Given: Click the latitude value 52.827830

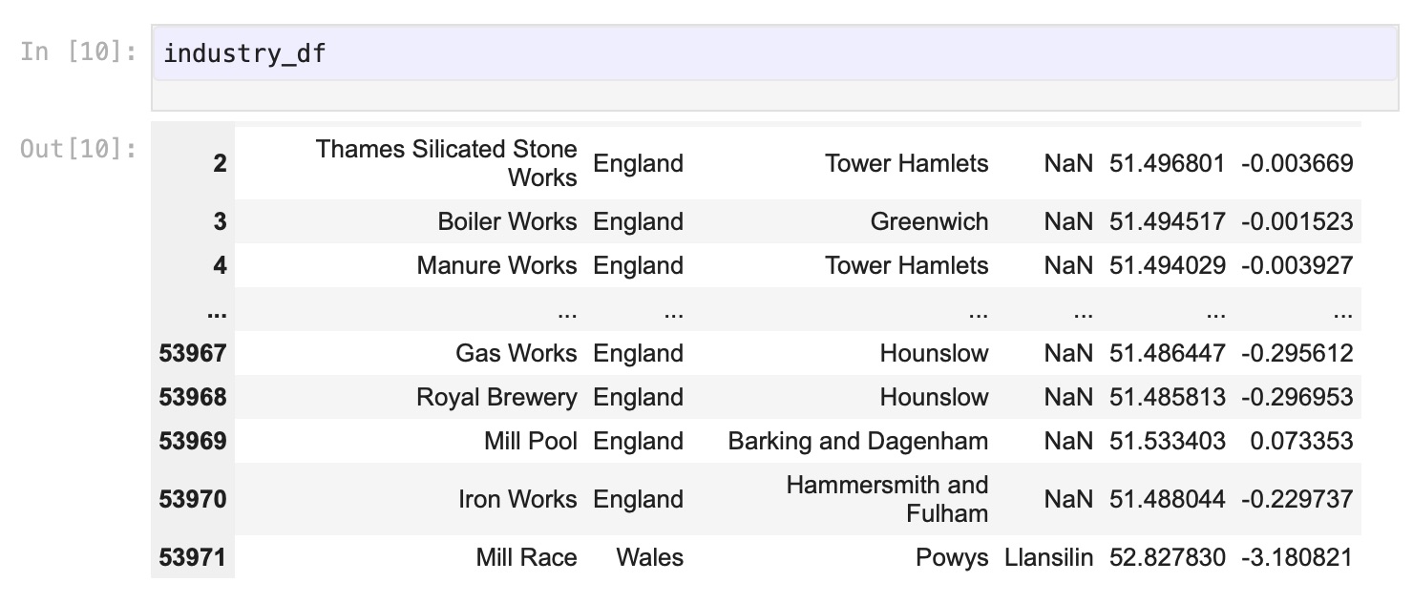Looking at the screenshot, I should point(1167,557).
